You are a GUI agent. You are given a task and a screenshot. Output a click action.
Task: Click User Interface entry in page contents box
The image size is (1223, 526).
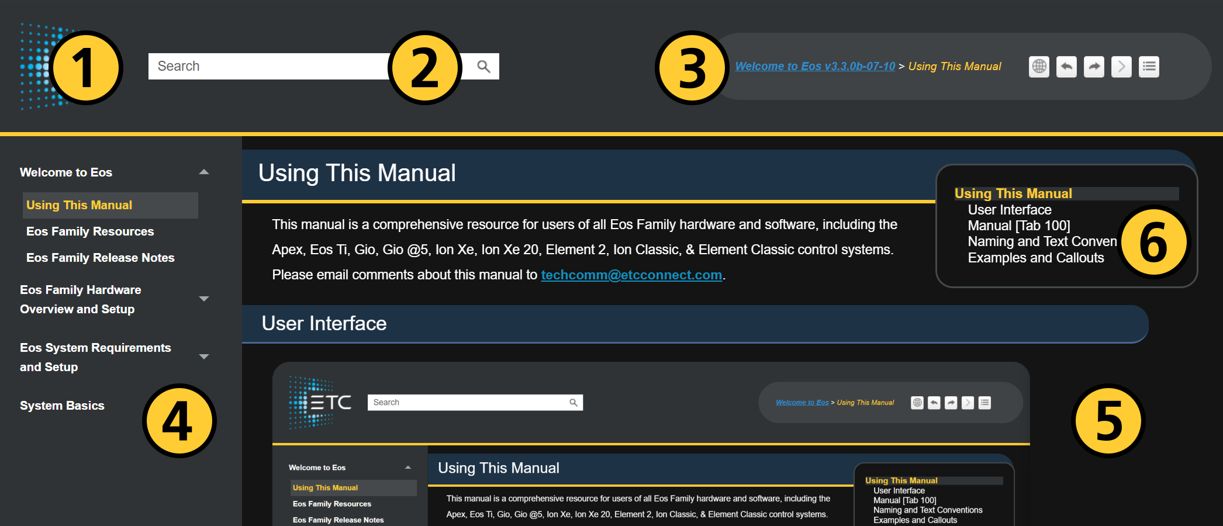point(1009,210)
